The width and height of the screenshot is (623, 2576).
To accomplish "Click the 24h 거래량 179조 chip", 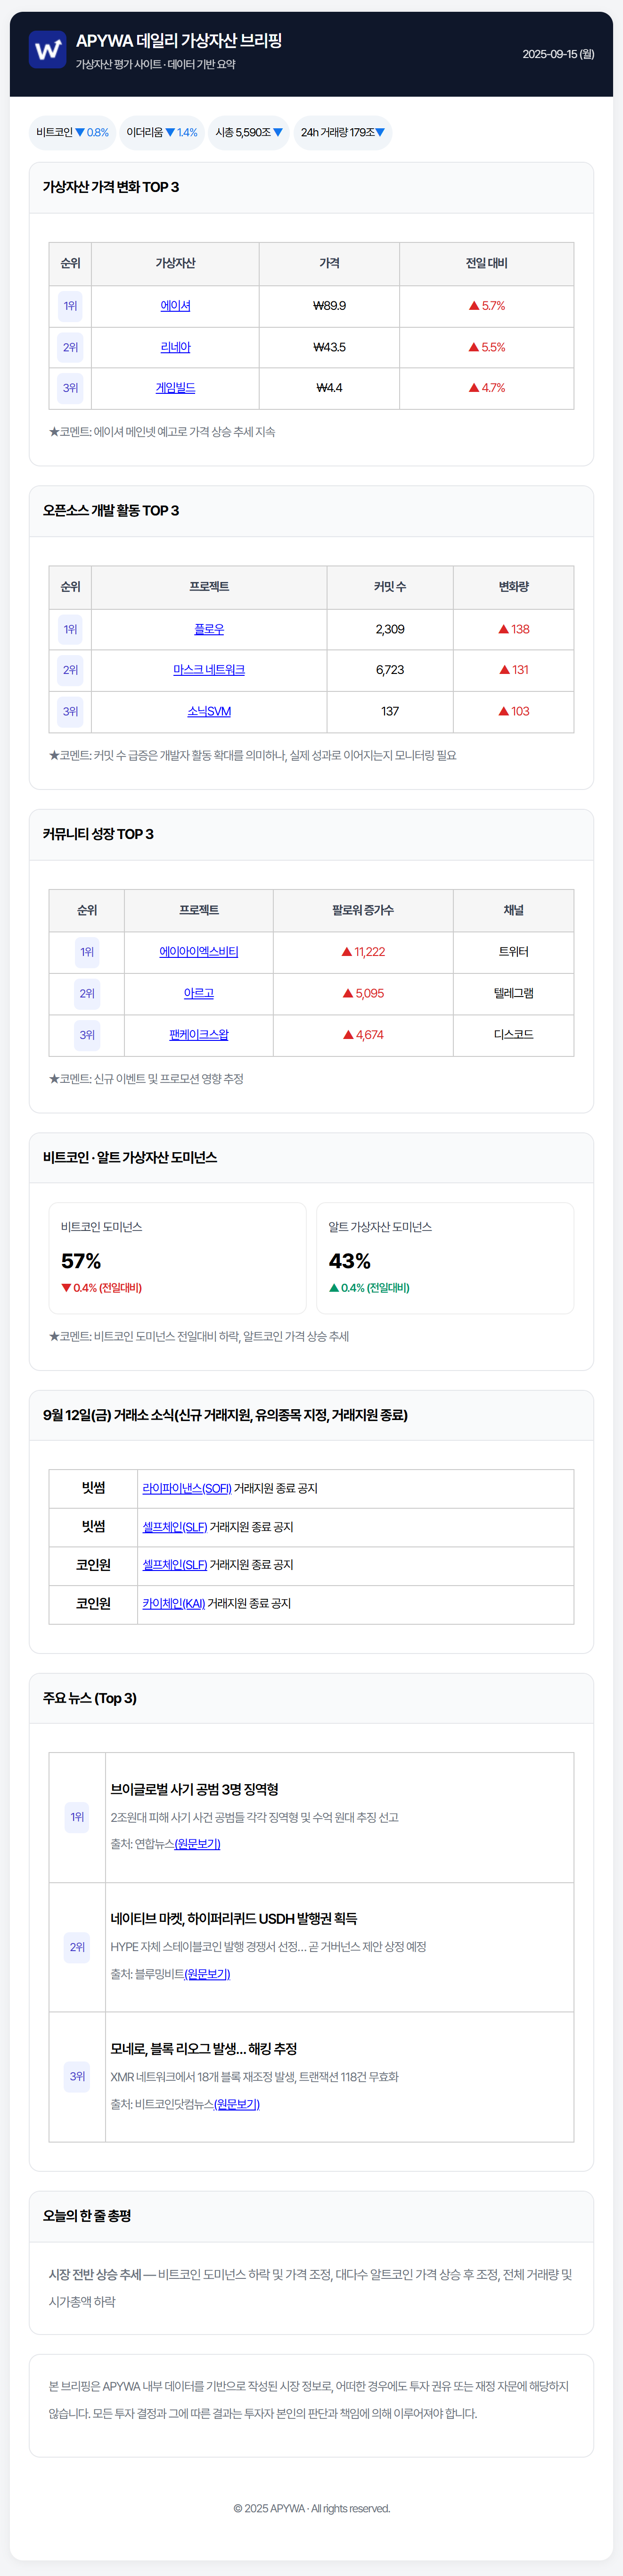I will pos(343,132).
